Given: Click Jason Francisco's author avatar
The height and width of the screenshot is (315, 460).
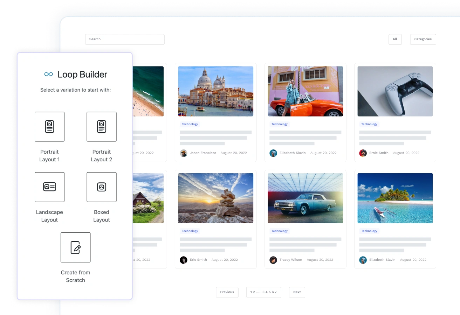Looking at the screenshot, I should tap(184, 153).
